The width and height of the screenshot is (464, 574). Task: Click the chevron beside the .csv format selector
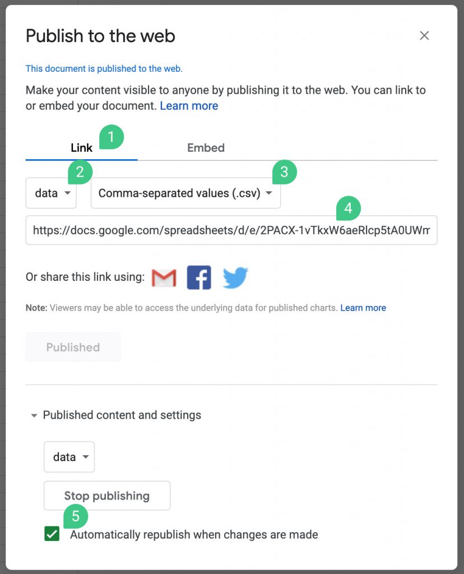[270, 193]
